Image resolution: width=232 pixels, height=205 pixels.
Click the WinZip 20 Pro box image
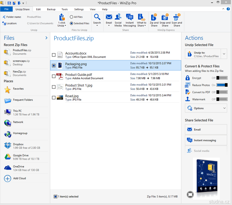click(x=207, y=176)
